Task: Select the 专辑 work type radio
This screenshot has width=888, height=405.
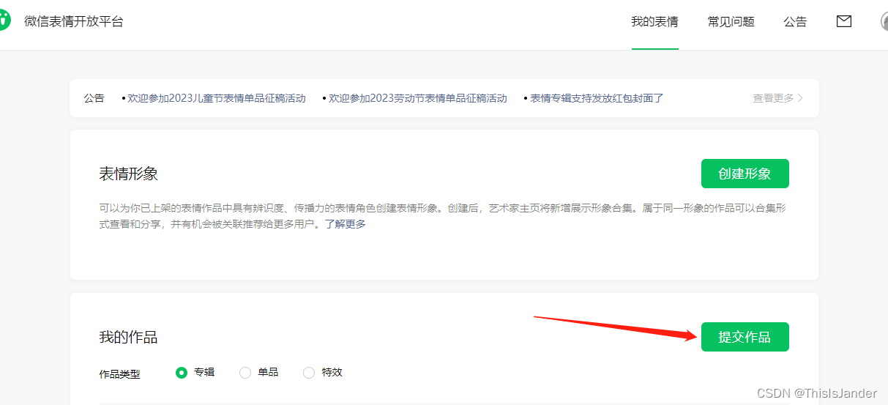Action: click(182, 373)
